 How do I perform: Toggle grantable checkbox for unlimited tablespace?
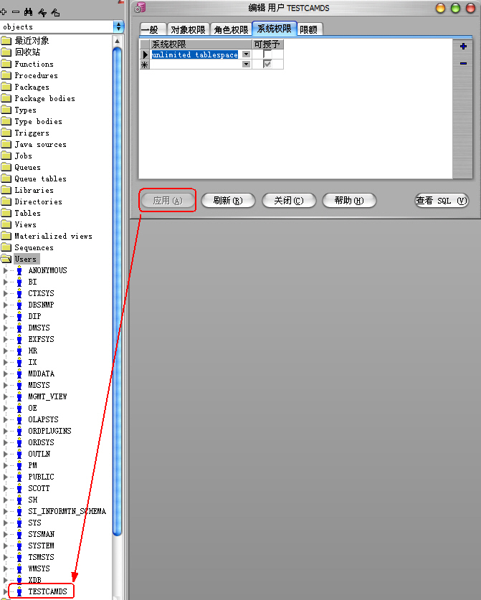pyautogui.click(x=267, y=54)
